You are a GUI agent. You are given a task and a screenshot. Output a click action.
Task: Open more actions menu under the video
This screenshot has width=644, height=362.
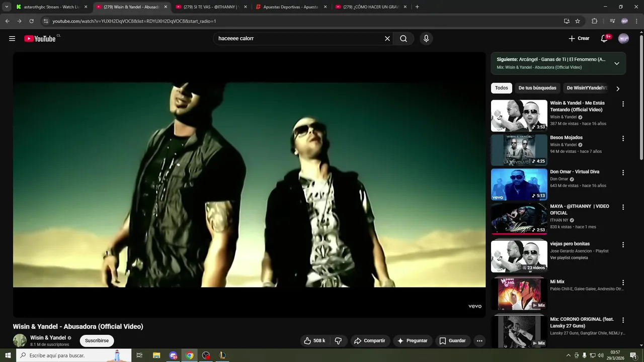(x=479, y=341)
